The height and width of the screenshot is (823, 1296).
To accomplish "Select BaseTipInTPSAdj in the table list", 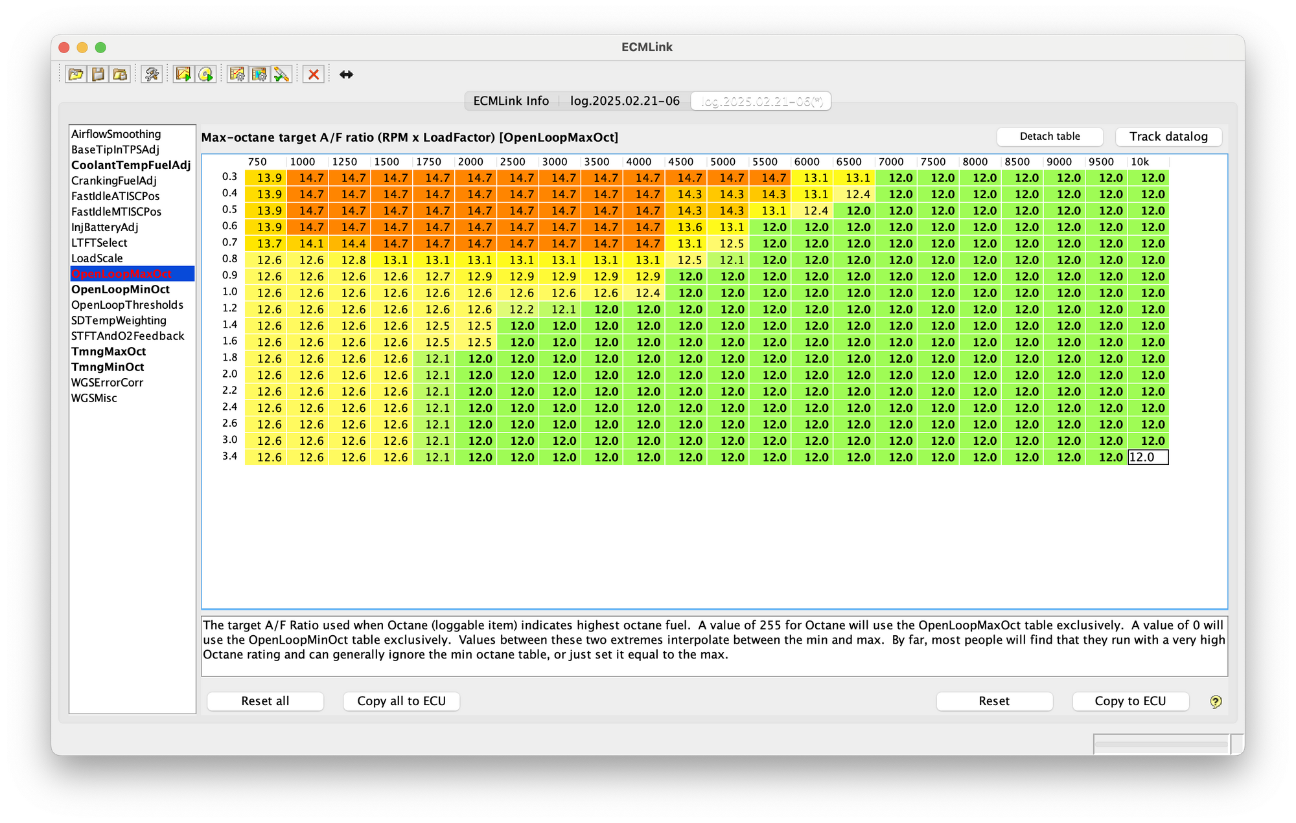I will [132, 150].
